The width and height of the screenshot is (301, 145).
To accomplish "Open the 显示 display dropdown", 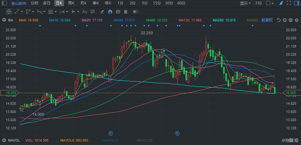I will tap(245, 3).
